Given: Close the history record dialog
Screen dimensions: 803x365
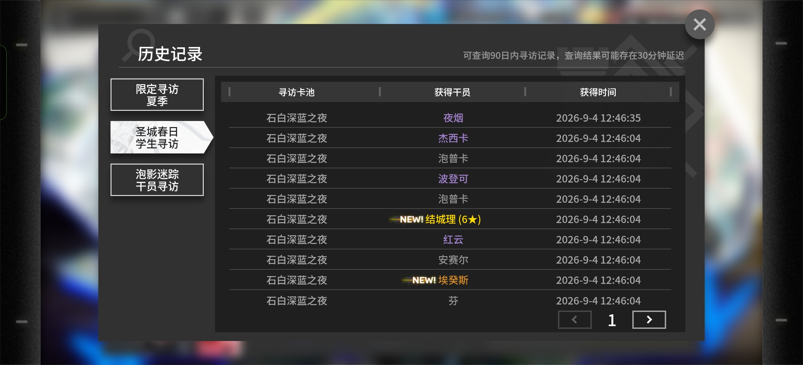Looking at the screenshot, I should [700, 24].
